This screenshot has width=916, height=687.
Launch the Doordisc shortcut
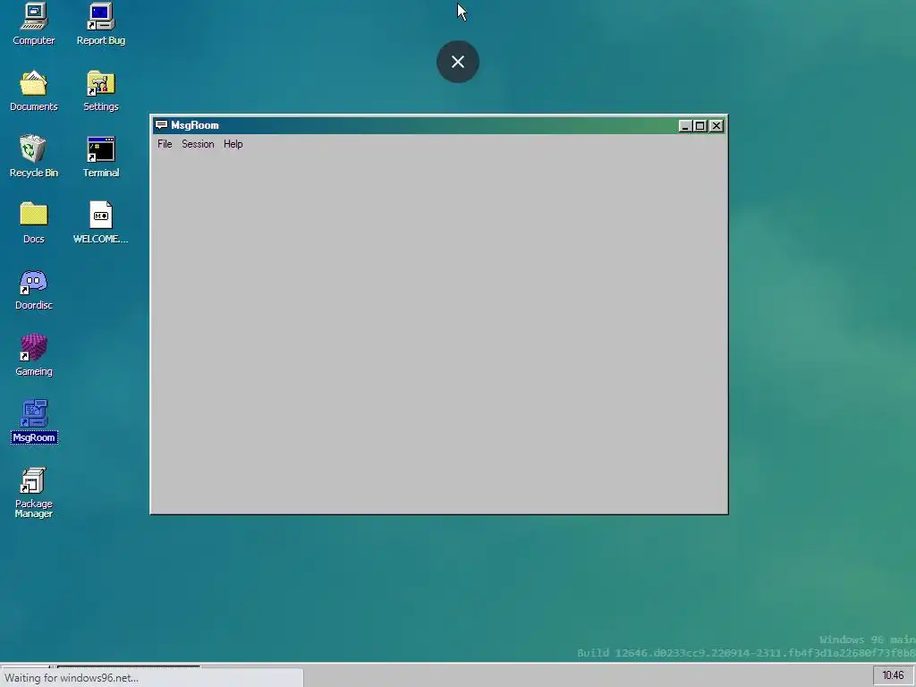(x=34, y=289)
